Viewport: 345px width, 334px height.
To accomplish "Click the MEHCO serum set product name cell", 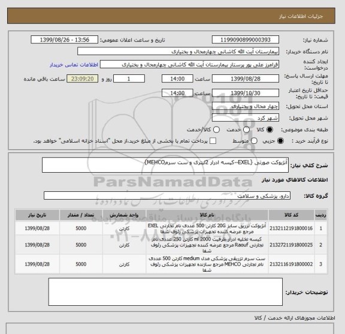I will click(x=207, y=264).
